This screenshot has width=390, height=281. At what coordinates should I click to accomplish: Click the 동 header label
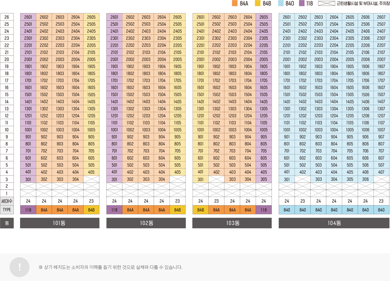pyautogui.click(x=7, y=223)
